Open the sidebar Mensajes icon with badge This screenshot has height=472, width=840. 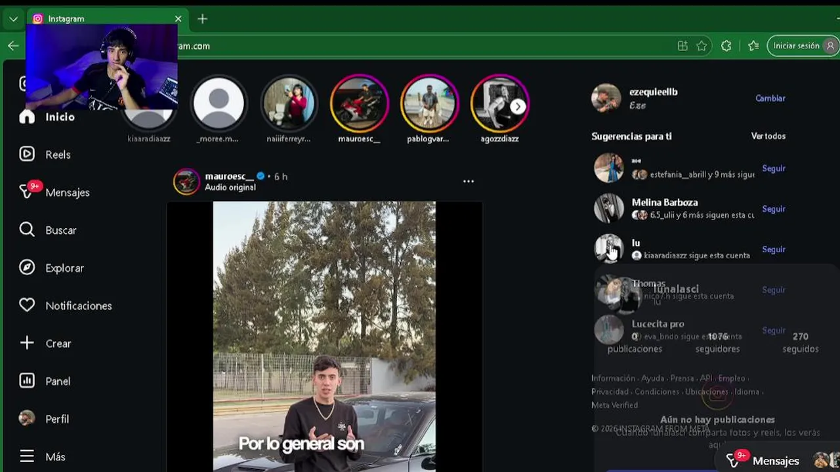[27, 191]
